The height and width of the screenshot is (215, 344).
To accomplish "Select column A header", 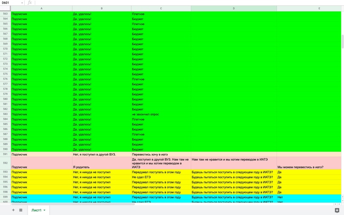I will pyautogui.click(x=41, y=9).
